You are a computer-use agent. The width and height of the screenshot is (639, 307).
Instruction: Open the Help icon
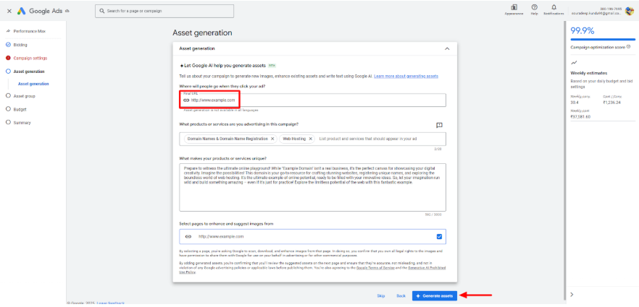pyautogui.click(x=534, y=7)
